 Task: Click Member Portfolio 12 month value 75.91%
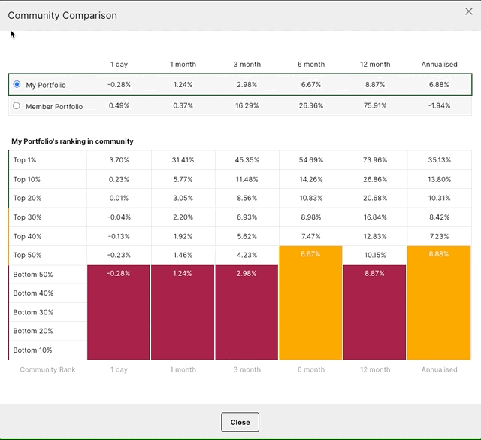375,106
